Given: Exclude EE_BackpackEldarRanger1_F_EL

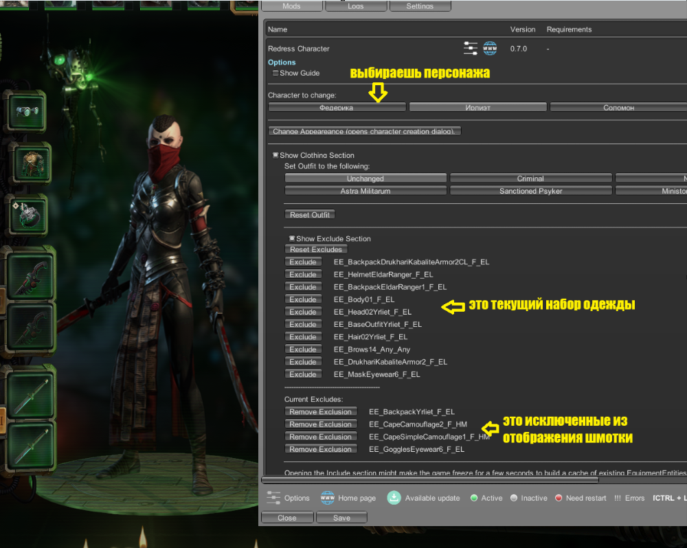Looking at the screenshot, I should [x=303, y=287].
